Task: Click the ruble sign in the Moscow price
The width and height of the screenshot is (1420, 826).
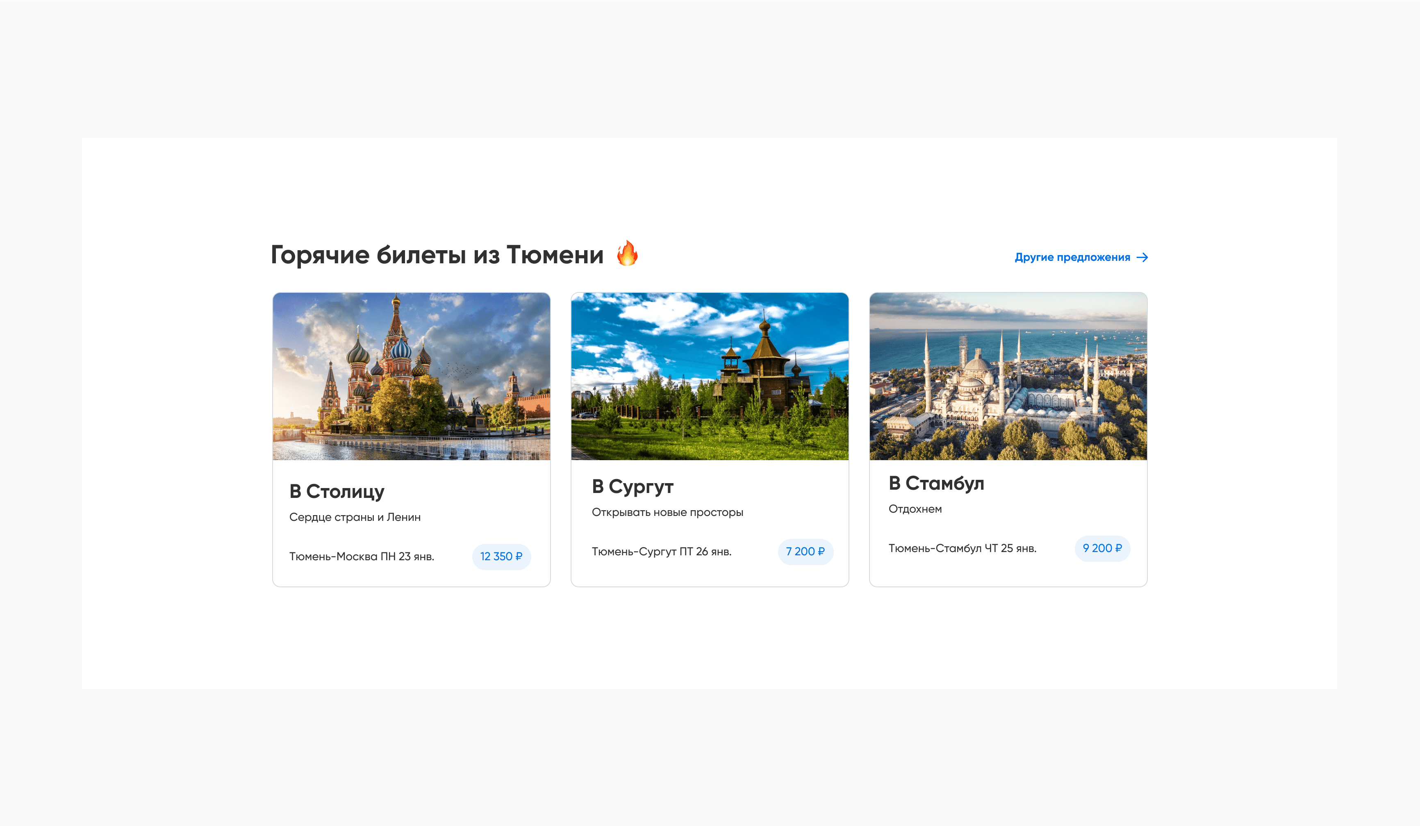Action: (x=519, y=557)
